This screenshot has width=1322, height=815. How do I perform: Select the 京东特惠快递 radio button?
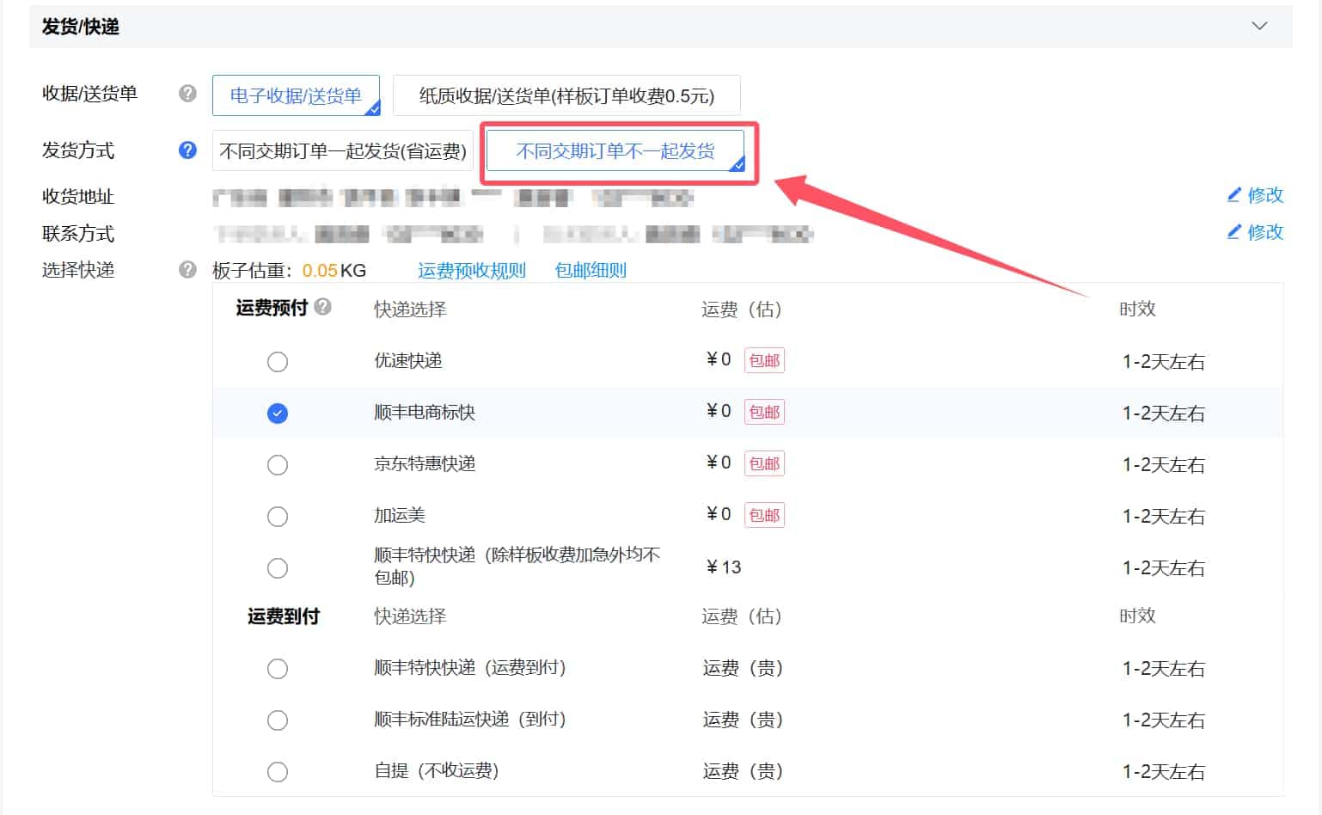click(278, 464)
